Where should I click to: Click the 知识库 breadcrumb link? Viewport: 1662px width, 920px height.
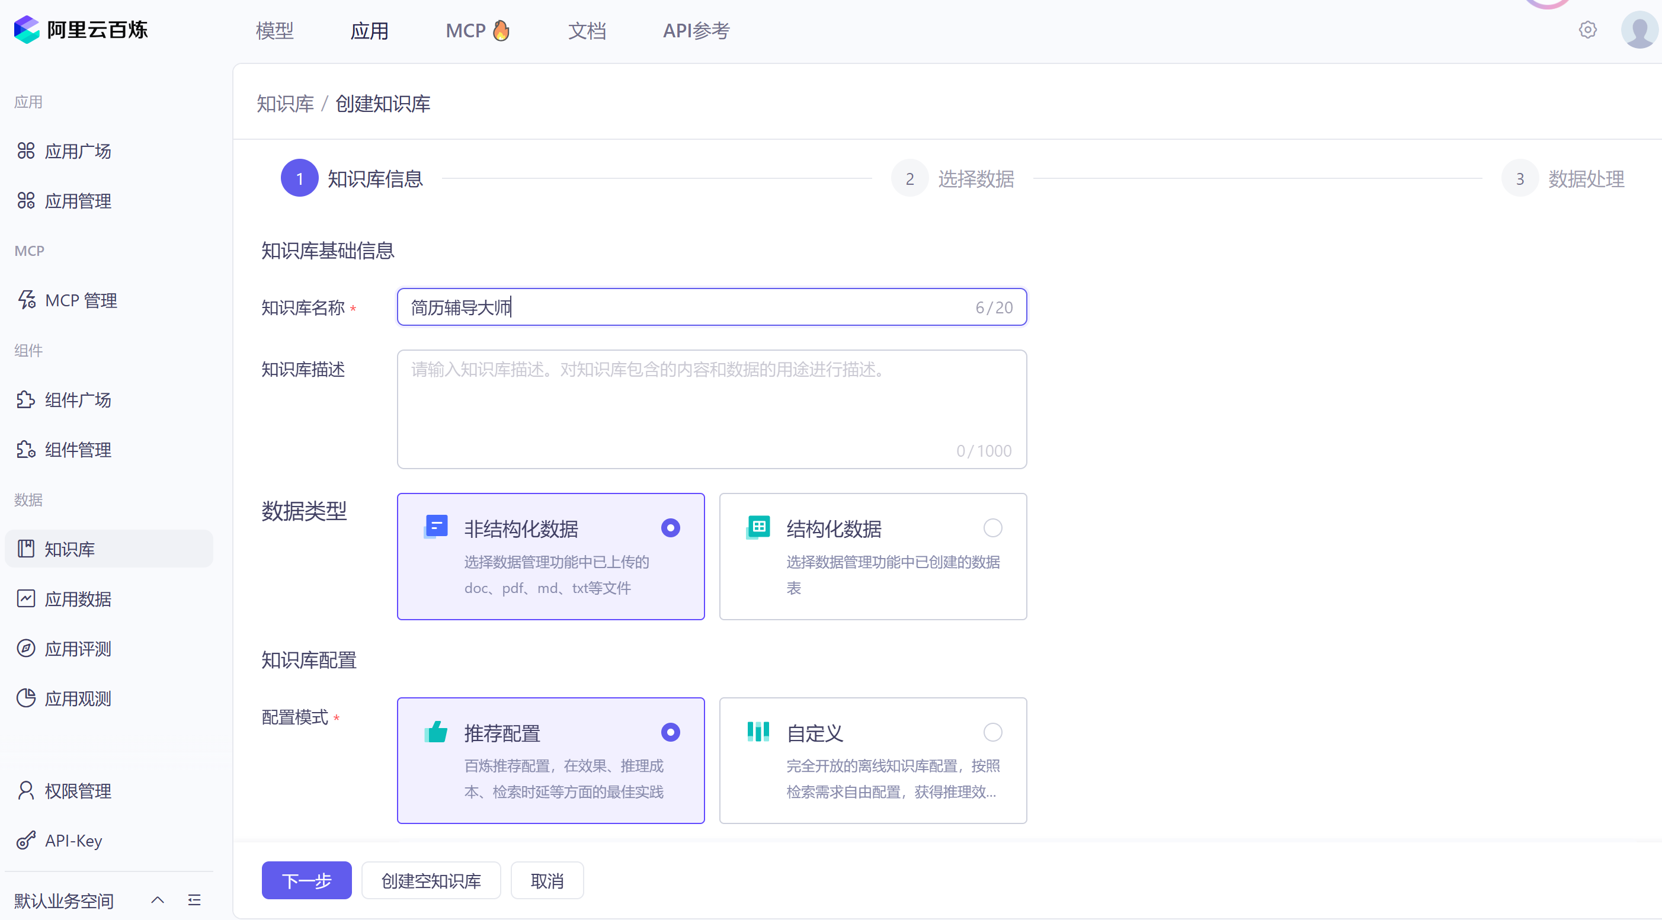point(284,103)
